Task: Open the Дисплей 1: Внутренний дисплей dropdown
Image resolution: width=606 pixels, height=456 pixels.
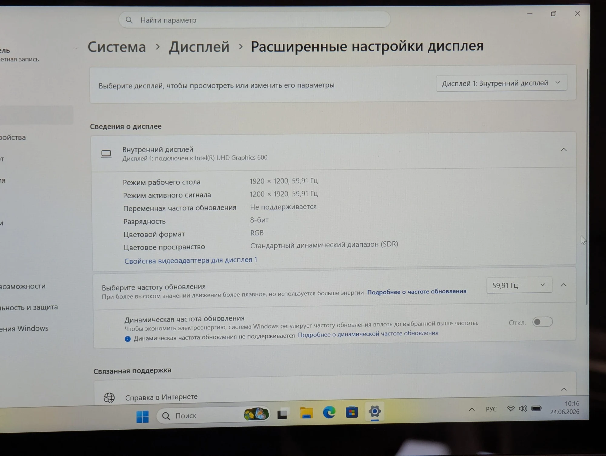Action: [x=501, y=83]
